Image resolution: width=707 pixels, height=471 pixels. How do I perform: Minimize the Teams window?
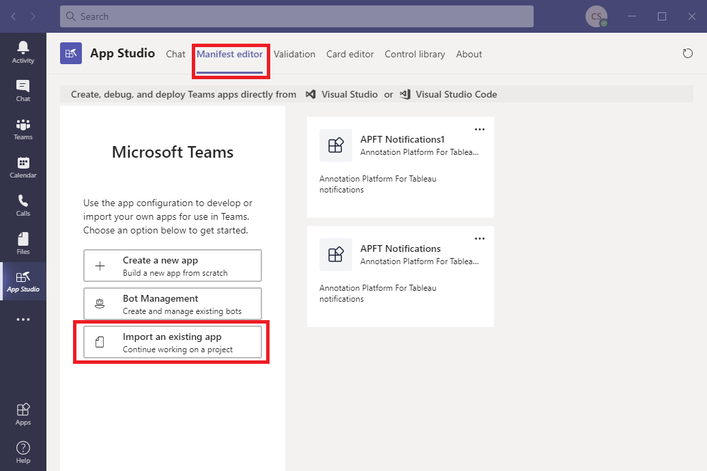[x=632, y=16]
